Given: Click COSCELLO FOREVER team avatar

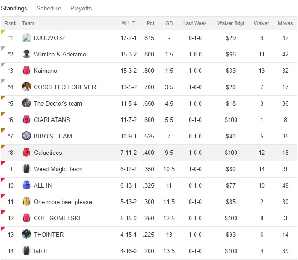Looking at the screenshot, I should pyautogui.click(x=26, y=87).
